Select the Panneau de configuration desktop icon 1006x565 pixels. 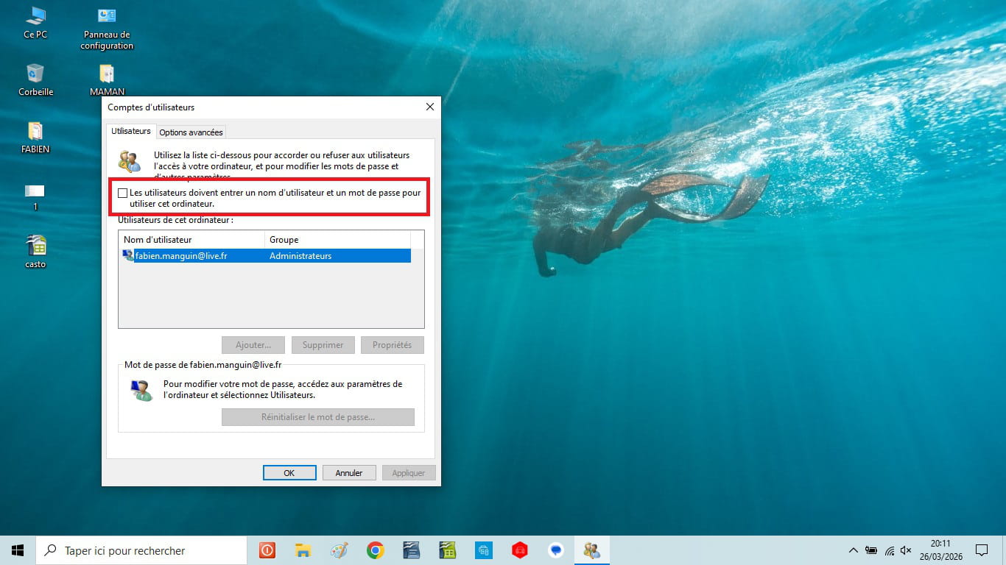click(x=107, y=29)
